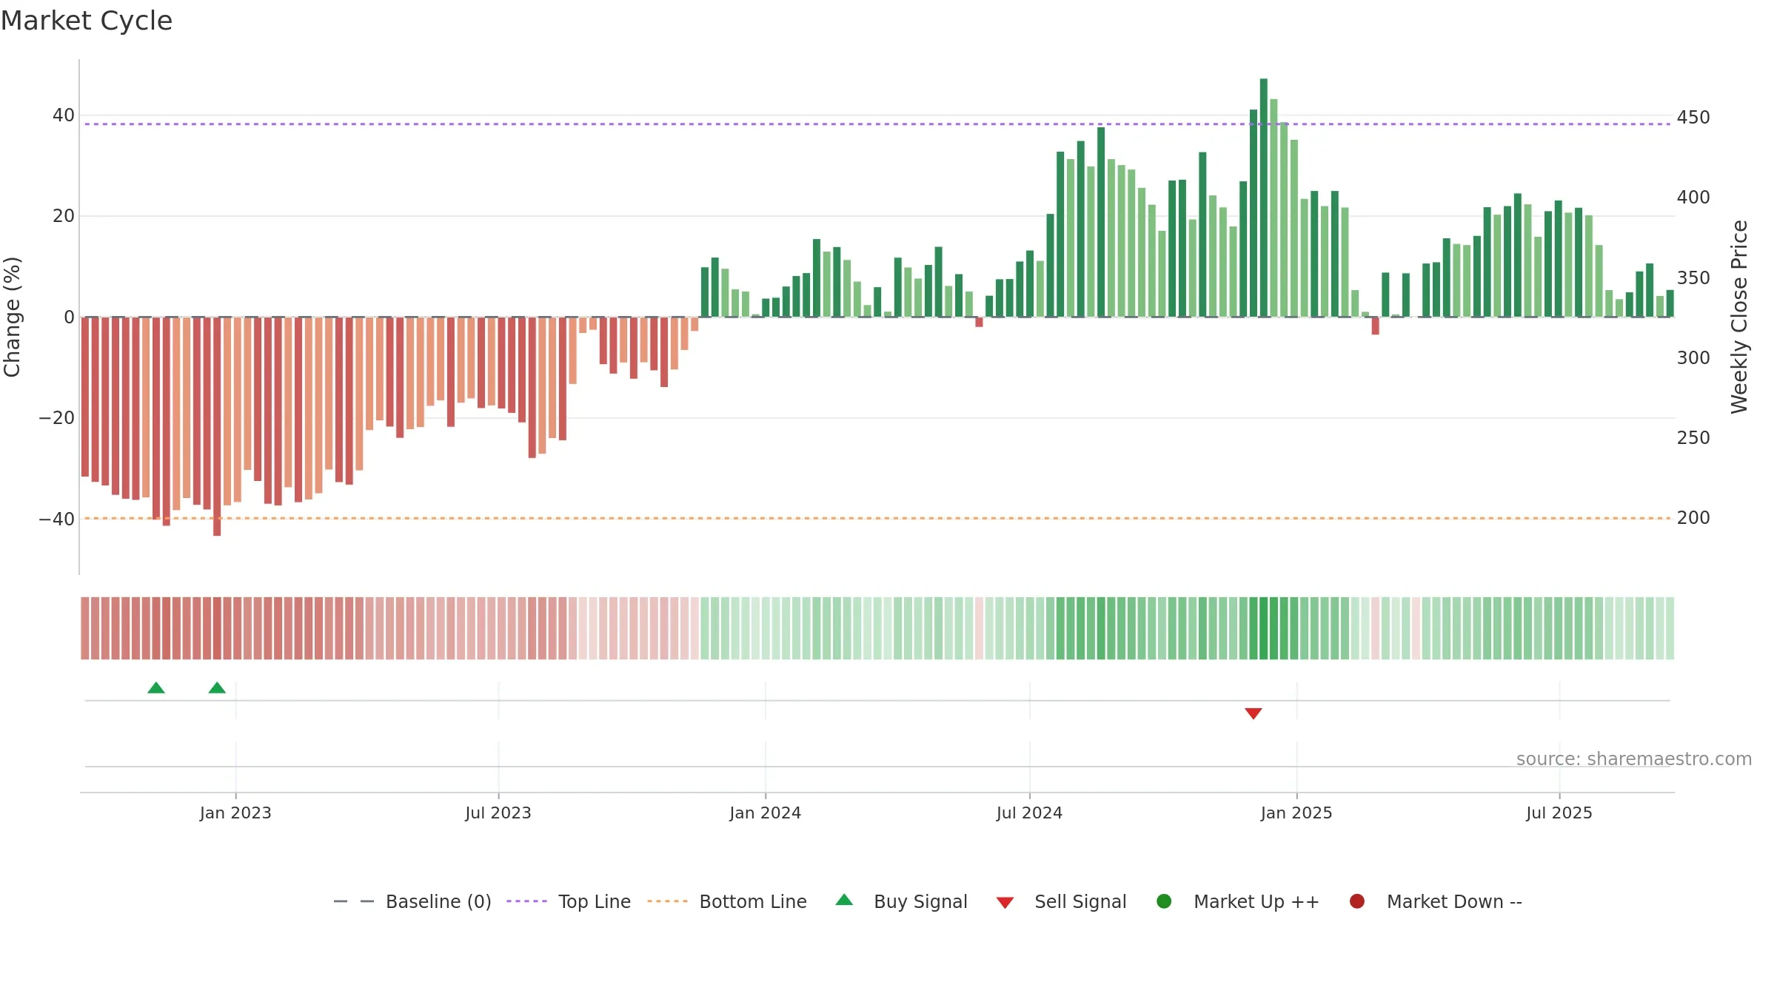Screen dimensions: 1777x999
Task: Click the 450 price axis label
Action: click(x=1693, y=118)
